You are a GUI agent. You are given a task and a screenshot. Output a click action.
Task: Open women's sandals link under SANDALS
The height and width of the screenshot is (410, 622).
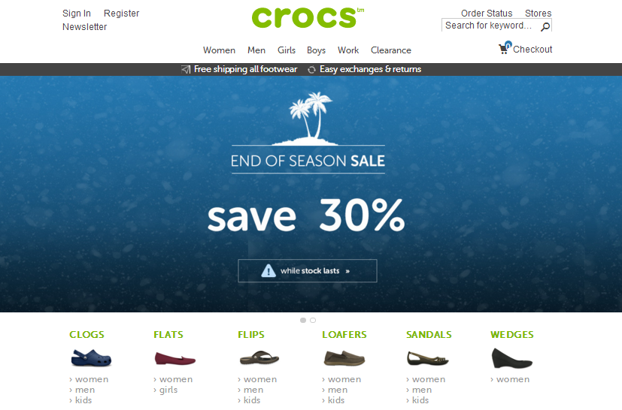click(x=426, y=379)
